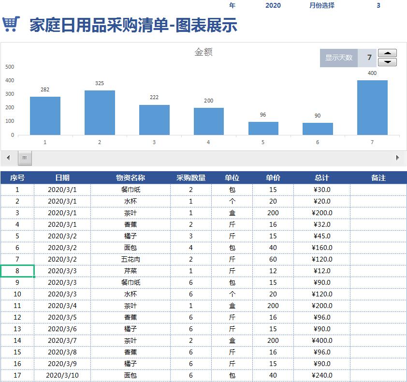Viewport: 407px width, 382px height.
Task: Click the 年 label in the header
Action: (x=232, y=6)
